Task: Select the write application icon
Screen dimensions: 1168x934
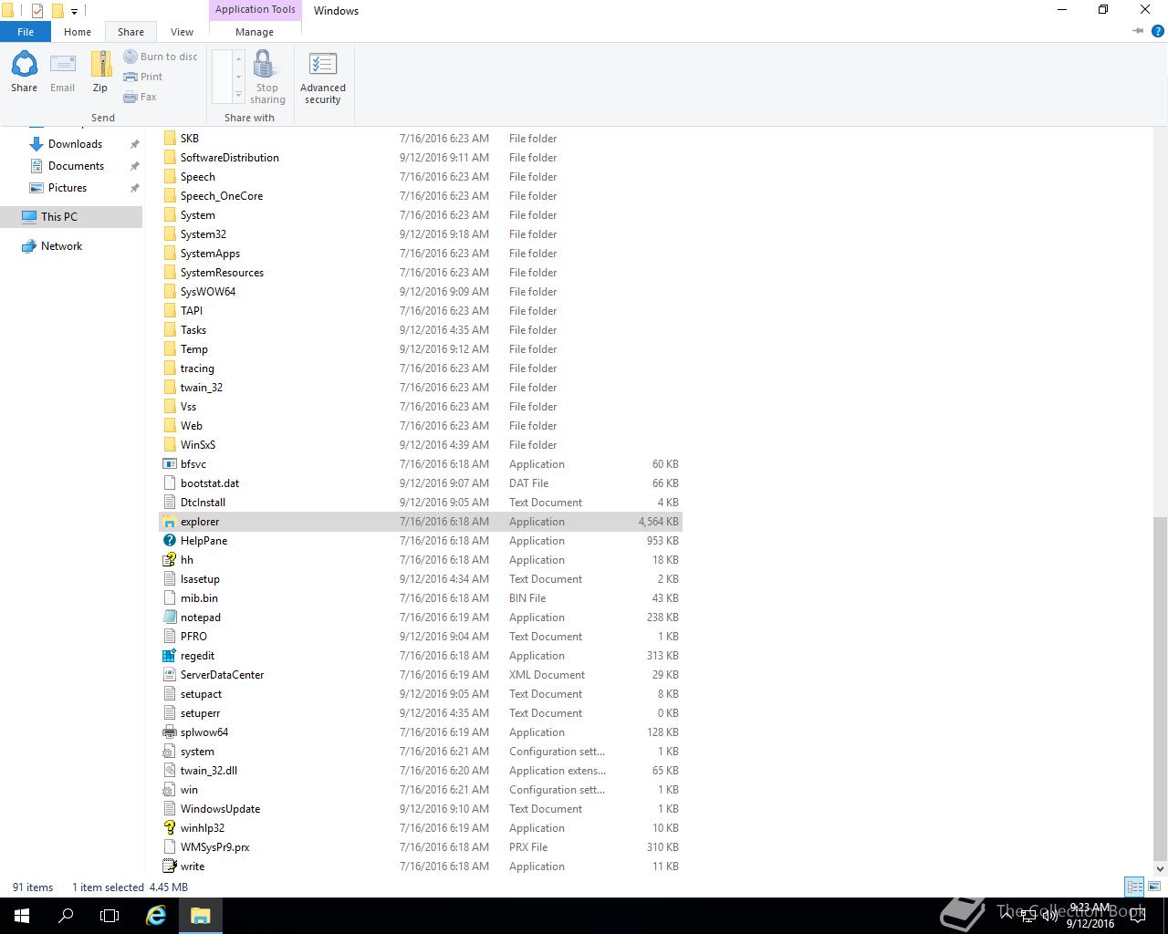Action: 169,867
